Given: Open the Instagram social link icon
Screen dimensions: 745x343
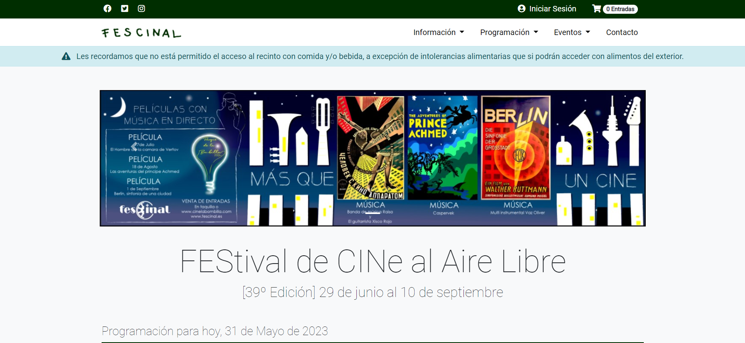Looking at the screenshot, I should coord(141,9).
